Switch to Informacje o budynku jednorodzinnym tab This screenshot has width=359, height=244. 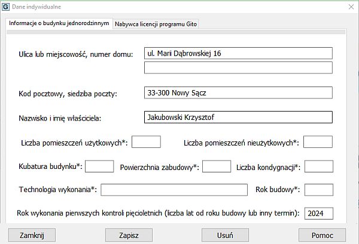point(59,23)
